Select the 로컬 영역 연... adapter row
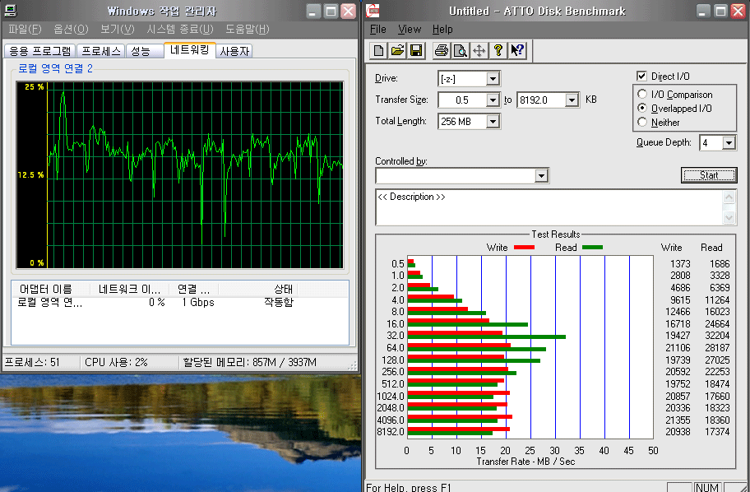Viewport: 750px width, 492px height. [x=180, y=303]
